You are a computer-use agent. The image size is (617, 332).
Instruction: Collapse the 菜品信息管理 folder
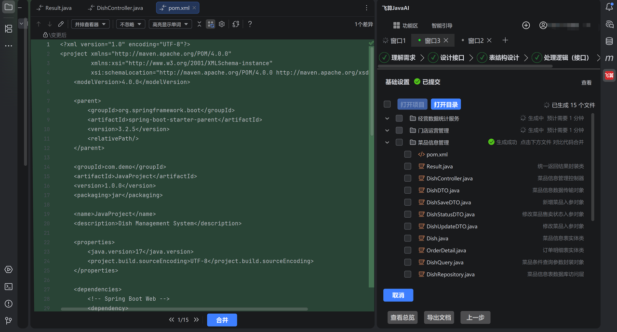pos(387,142)
